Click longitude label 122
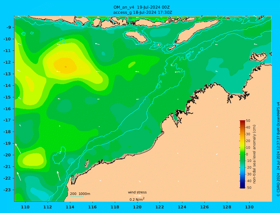The image size is (280, 213). coord(160,207)
